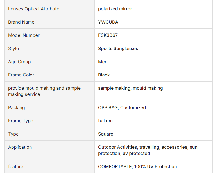Viewport: 213px width, 176px height.
Task: Click the 'Frame Color' label
Action: point(21,75)
